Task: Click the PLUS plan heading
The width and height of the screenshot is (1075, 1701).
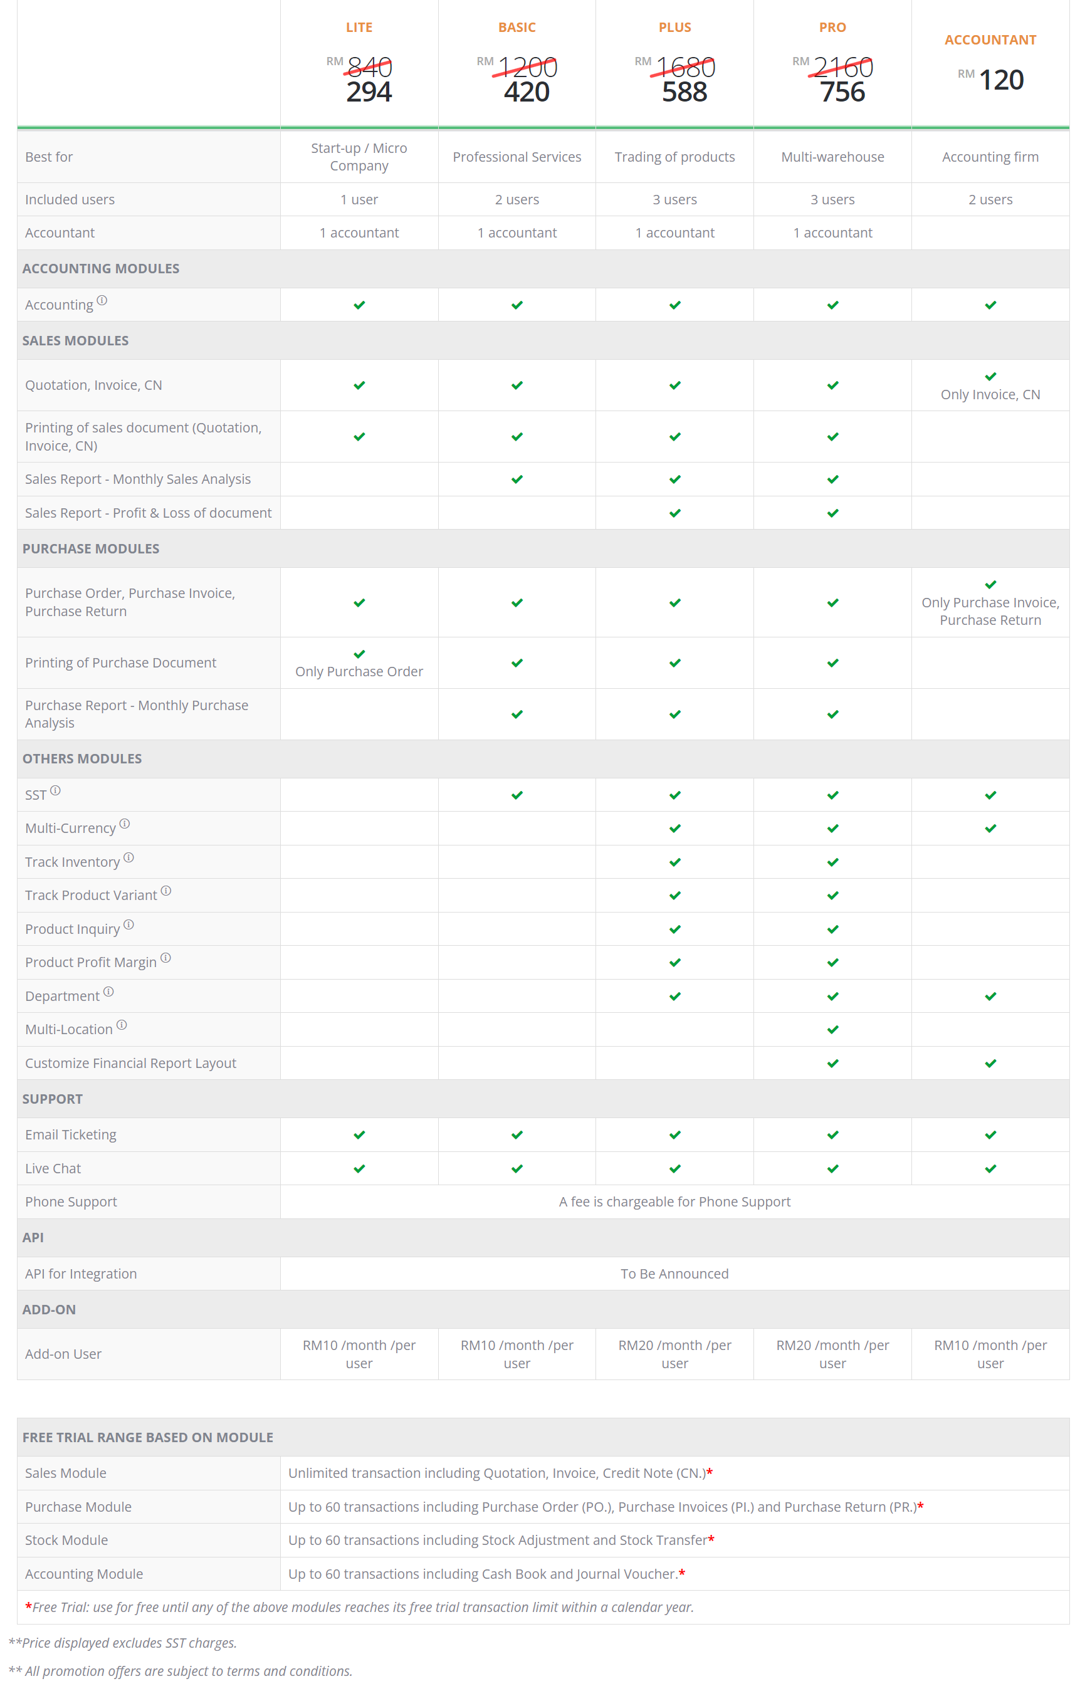Action: (674, 28)
